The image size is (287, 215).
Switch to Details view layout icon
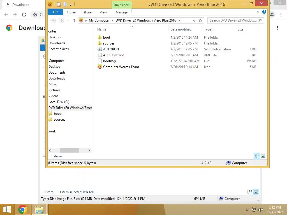point(257,156)
